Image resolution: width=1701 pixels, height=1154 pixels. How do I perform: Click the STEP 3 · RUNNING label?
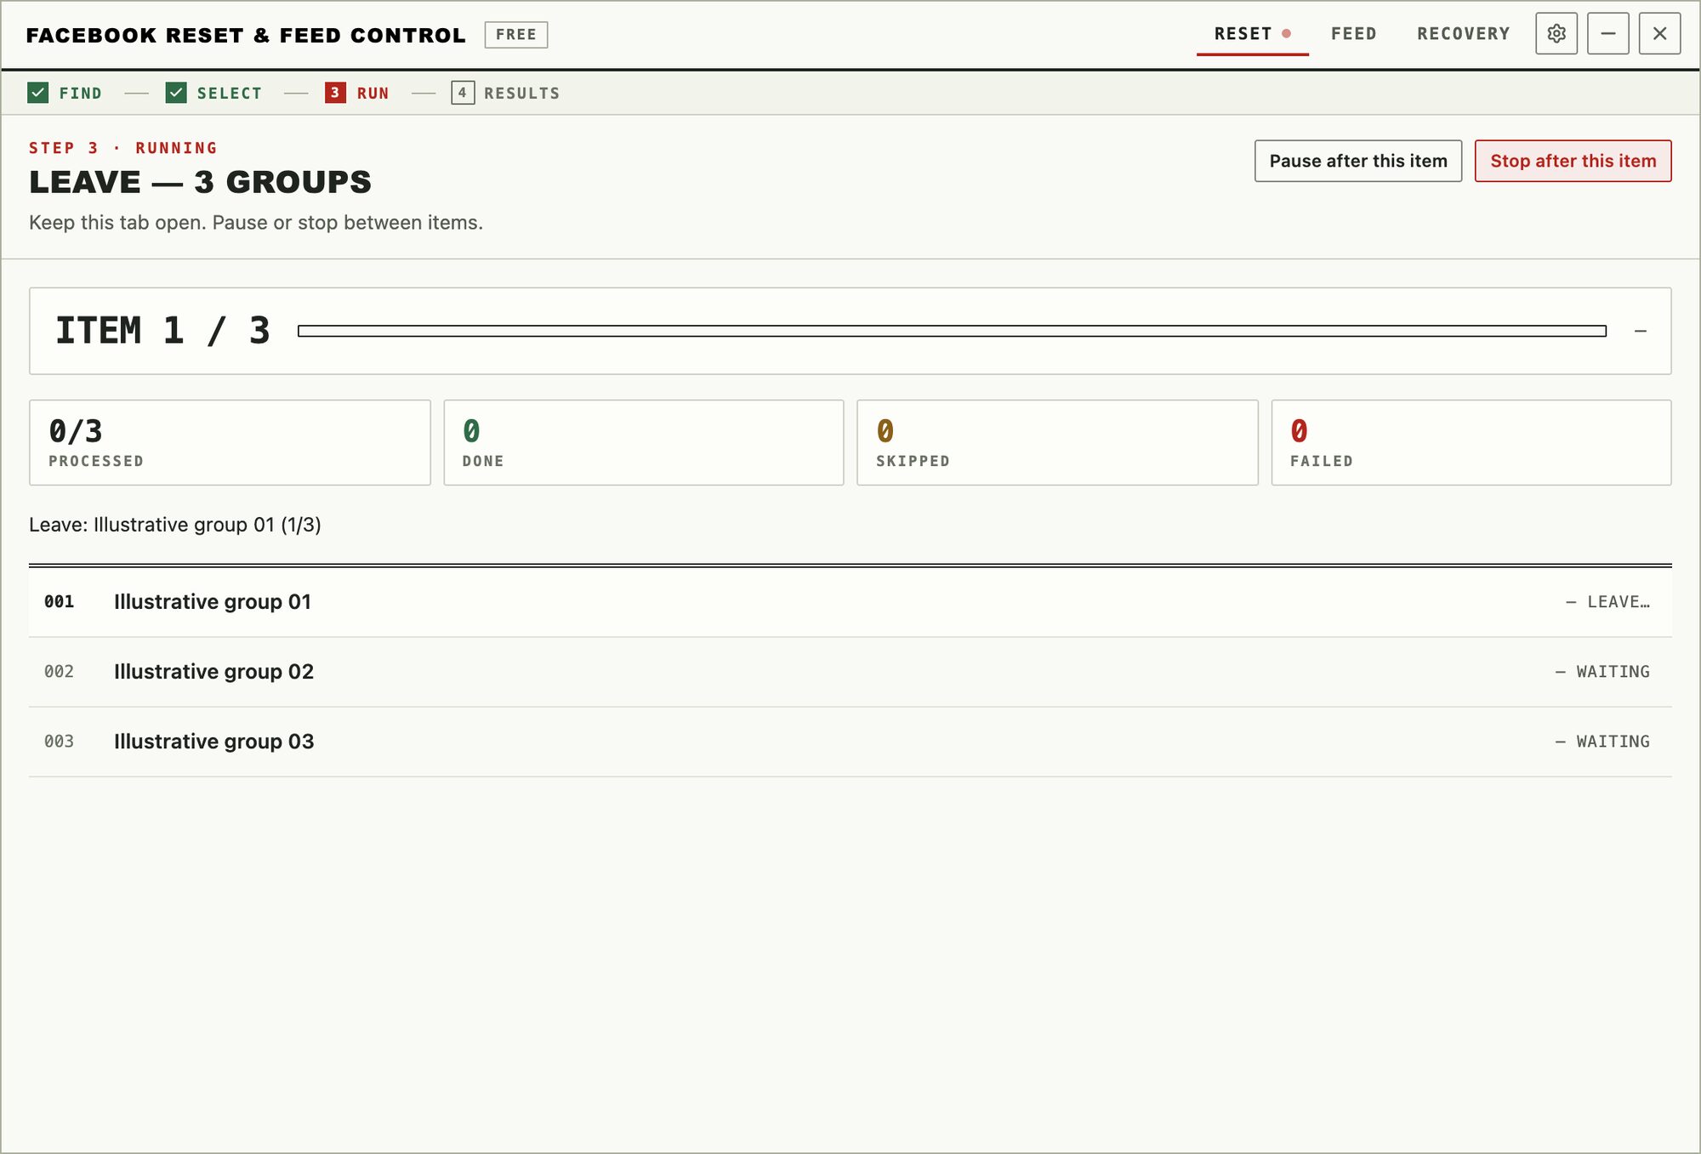coord(123,148)
